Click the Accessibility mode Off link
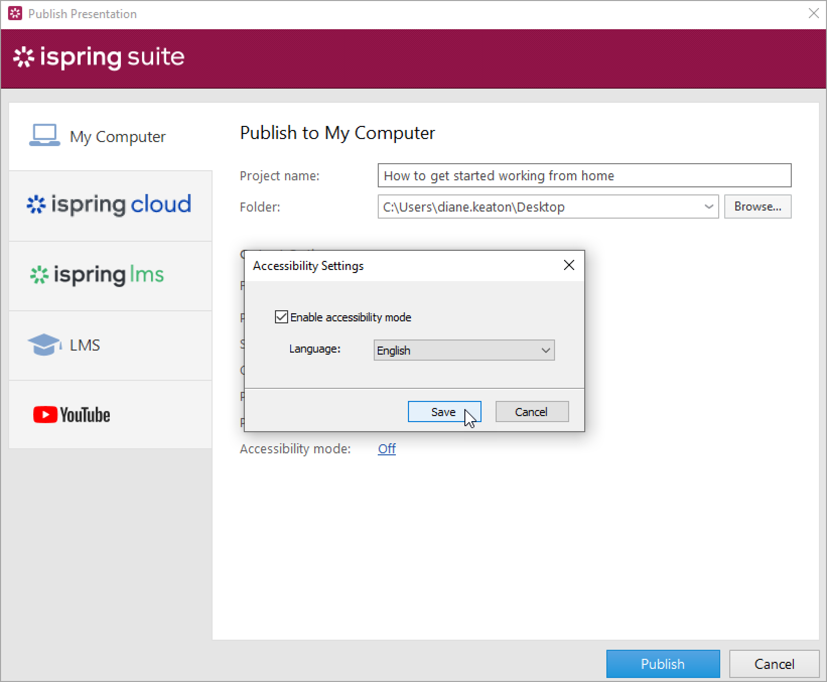This screenshot has height=682, width=827. coord(386,448)
